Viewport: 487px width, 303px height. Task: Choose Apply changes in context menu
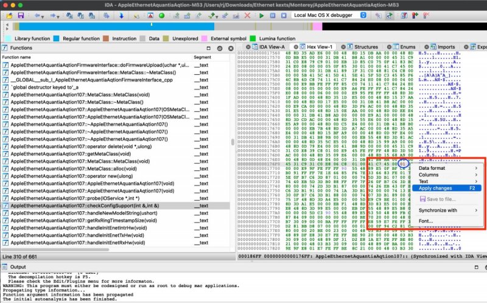pyautogui.click(x=447, y=188)
